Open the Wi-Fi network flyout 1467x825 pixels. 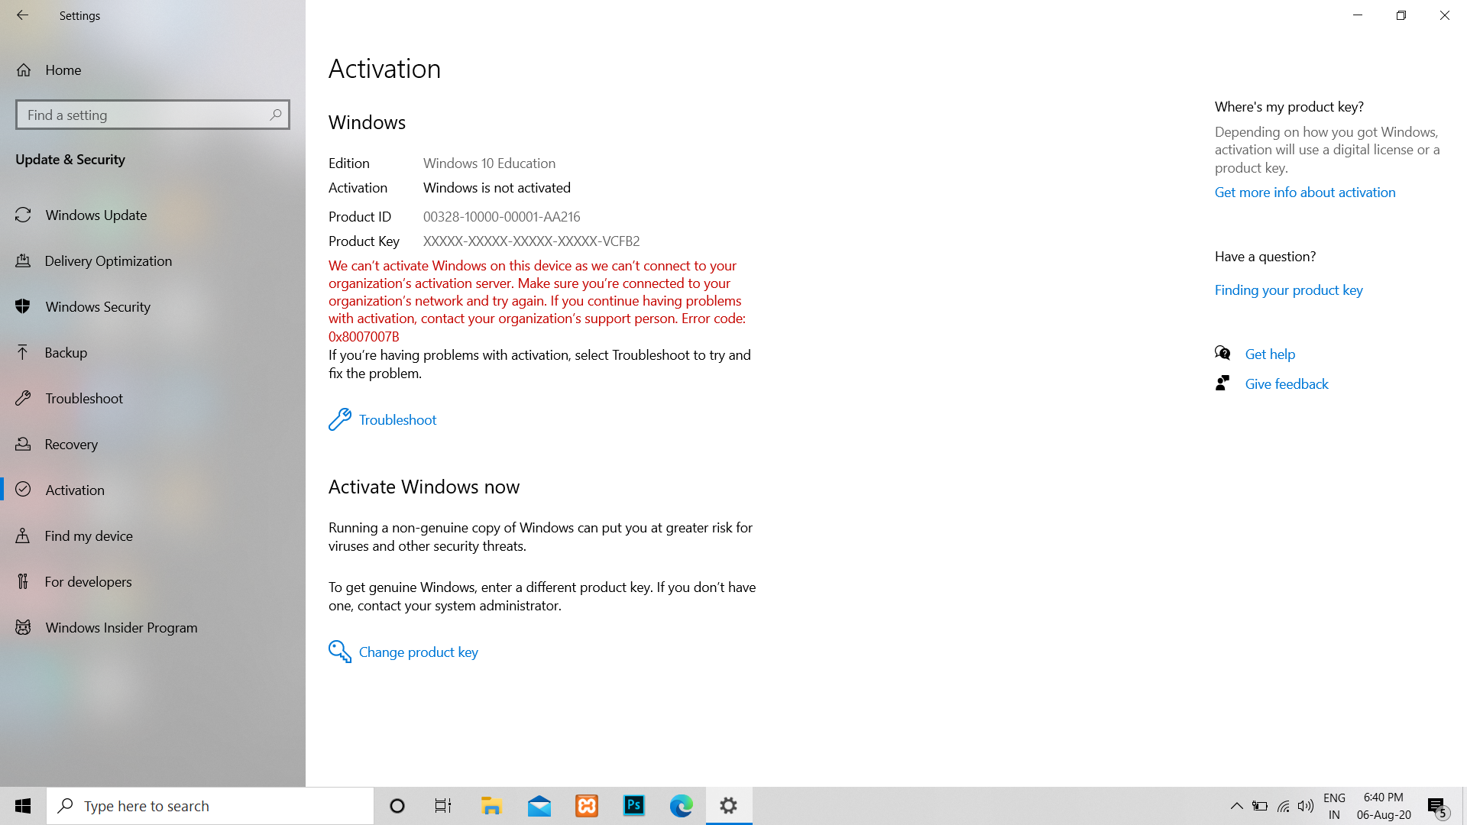click(x=1284, y=806)
